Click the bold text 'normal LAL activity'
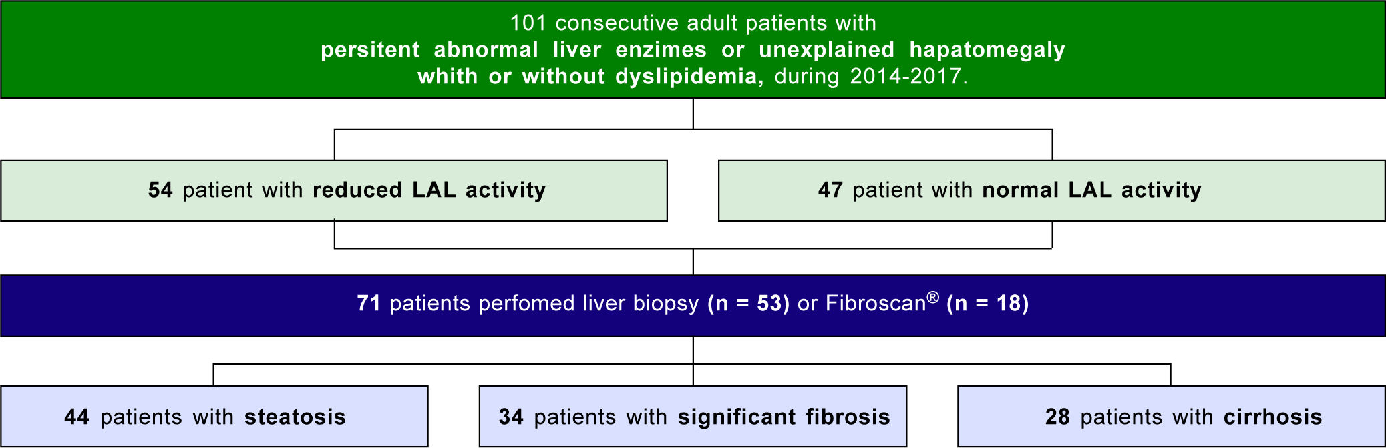1386x448 pixels. pos(1091,190)
